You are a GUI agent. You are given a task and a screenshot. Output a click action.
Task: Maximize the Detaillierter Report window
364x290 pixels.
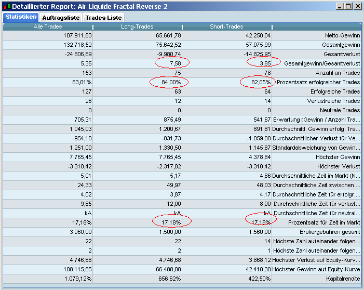(x=348, y=6)
